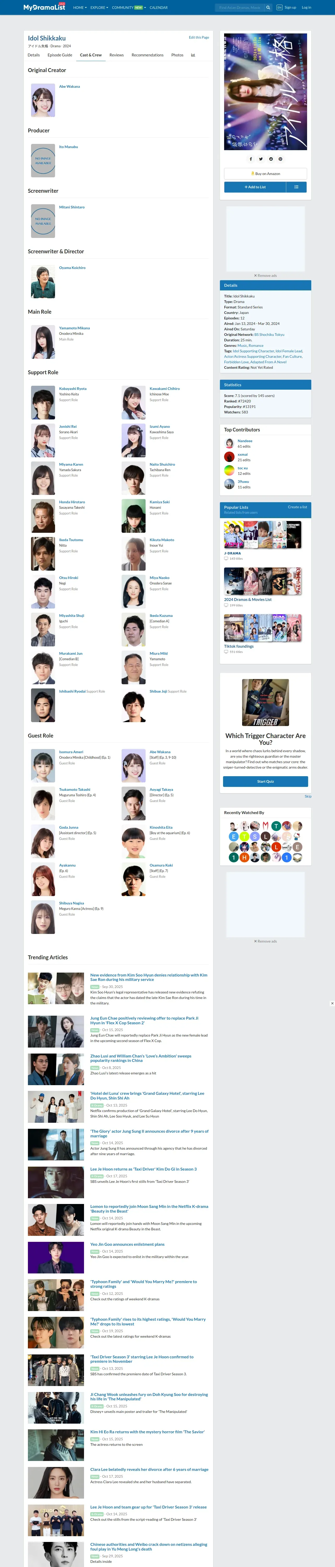Open Nandeee contributor avatar

[229, 443]
